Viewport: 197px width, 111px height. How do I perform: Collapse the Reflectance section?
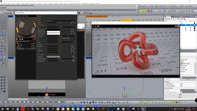[x=38, y=25]
